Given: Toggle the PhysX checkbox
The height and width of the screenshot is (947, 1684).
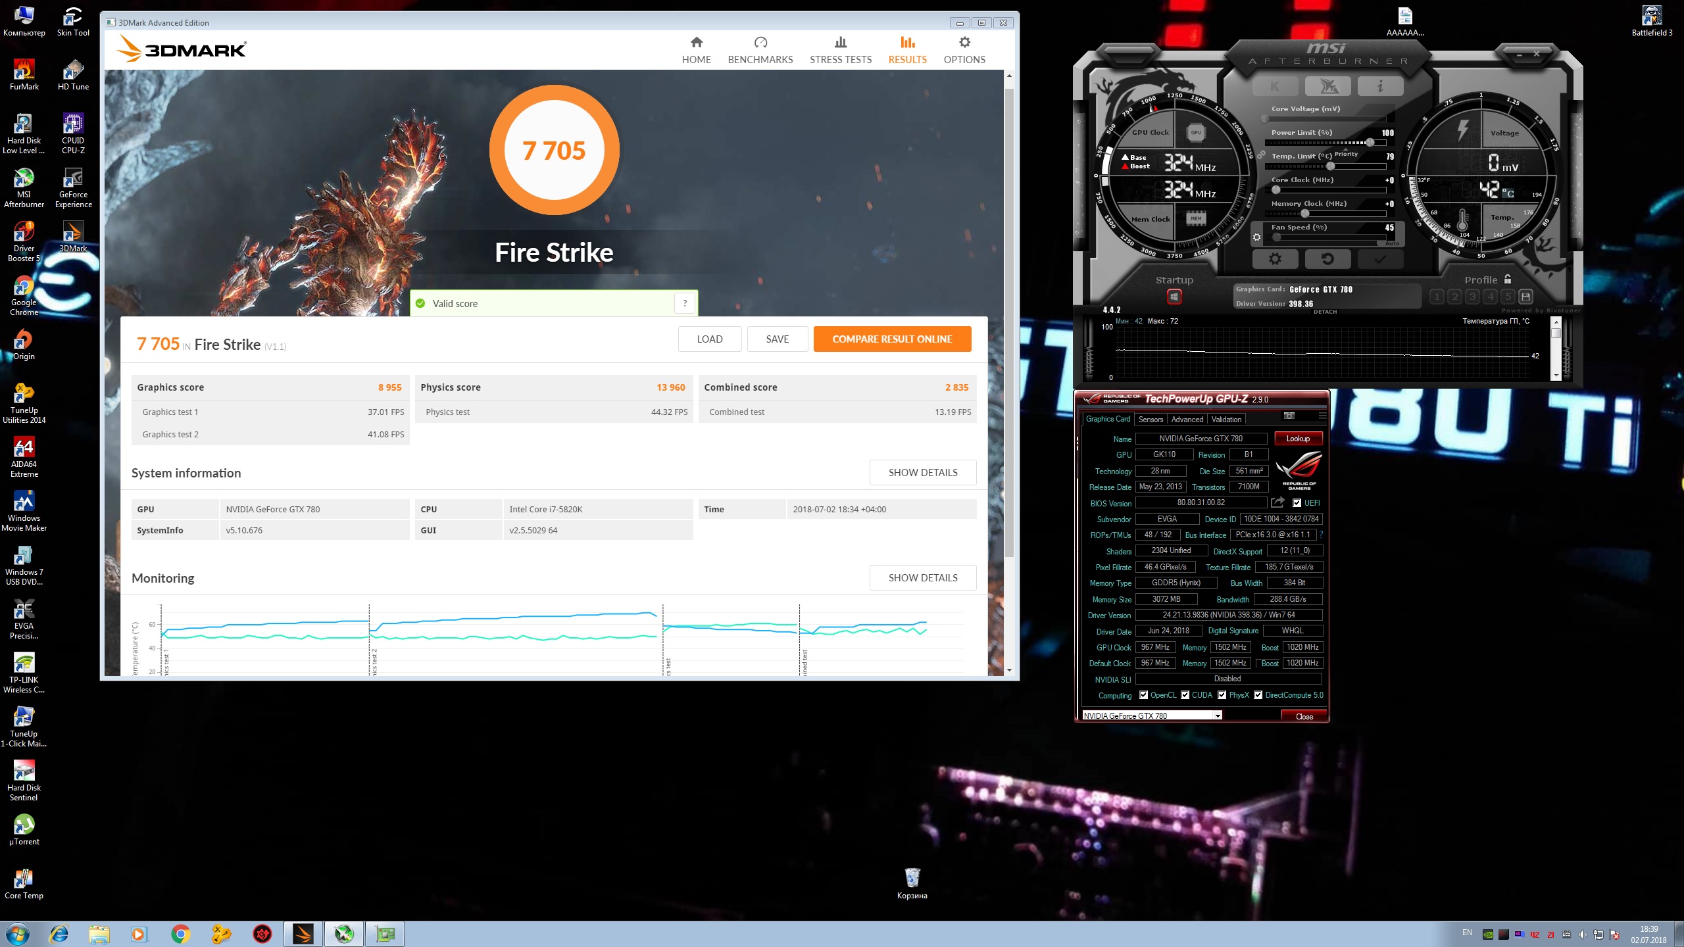Looking at the screenshot, I should [1222, 695].
